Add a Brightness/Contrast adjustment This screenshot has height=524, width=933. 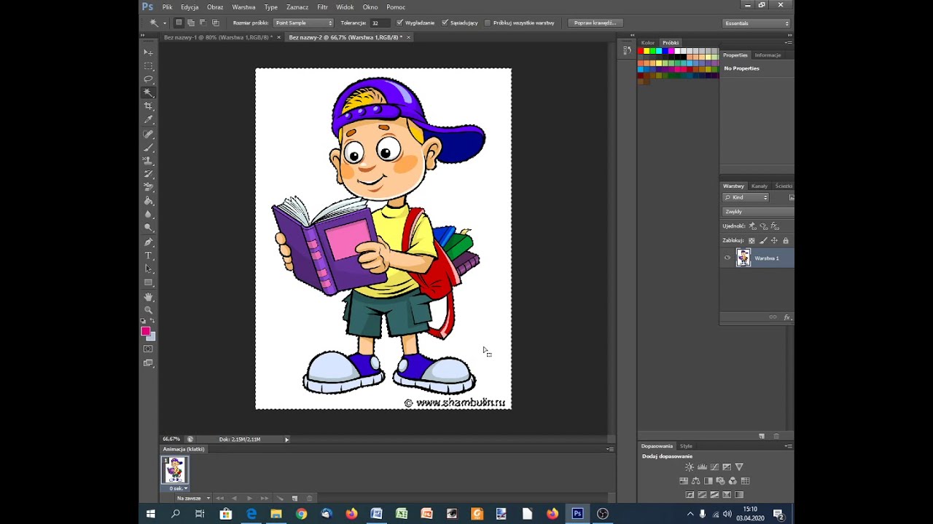pyautogui.click(x=690, y=467)
